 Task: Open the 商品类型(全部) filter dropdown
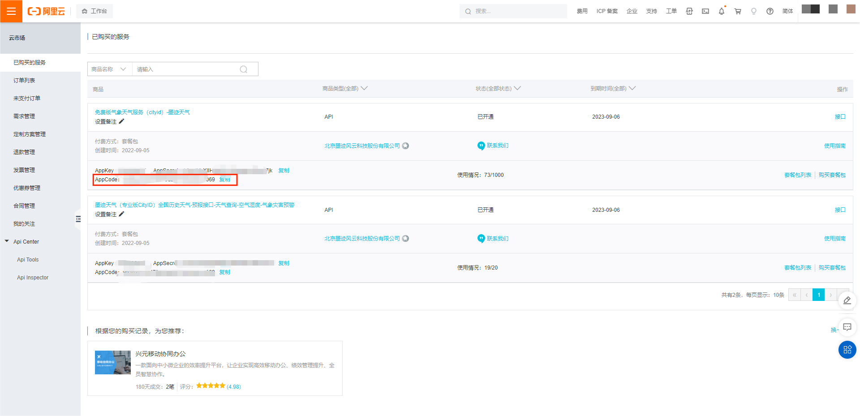point(345,88)
